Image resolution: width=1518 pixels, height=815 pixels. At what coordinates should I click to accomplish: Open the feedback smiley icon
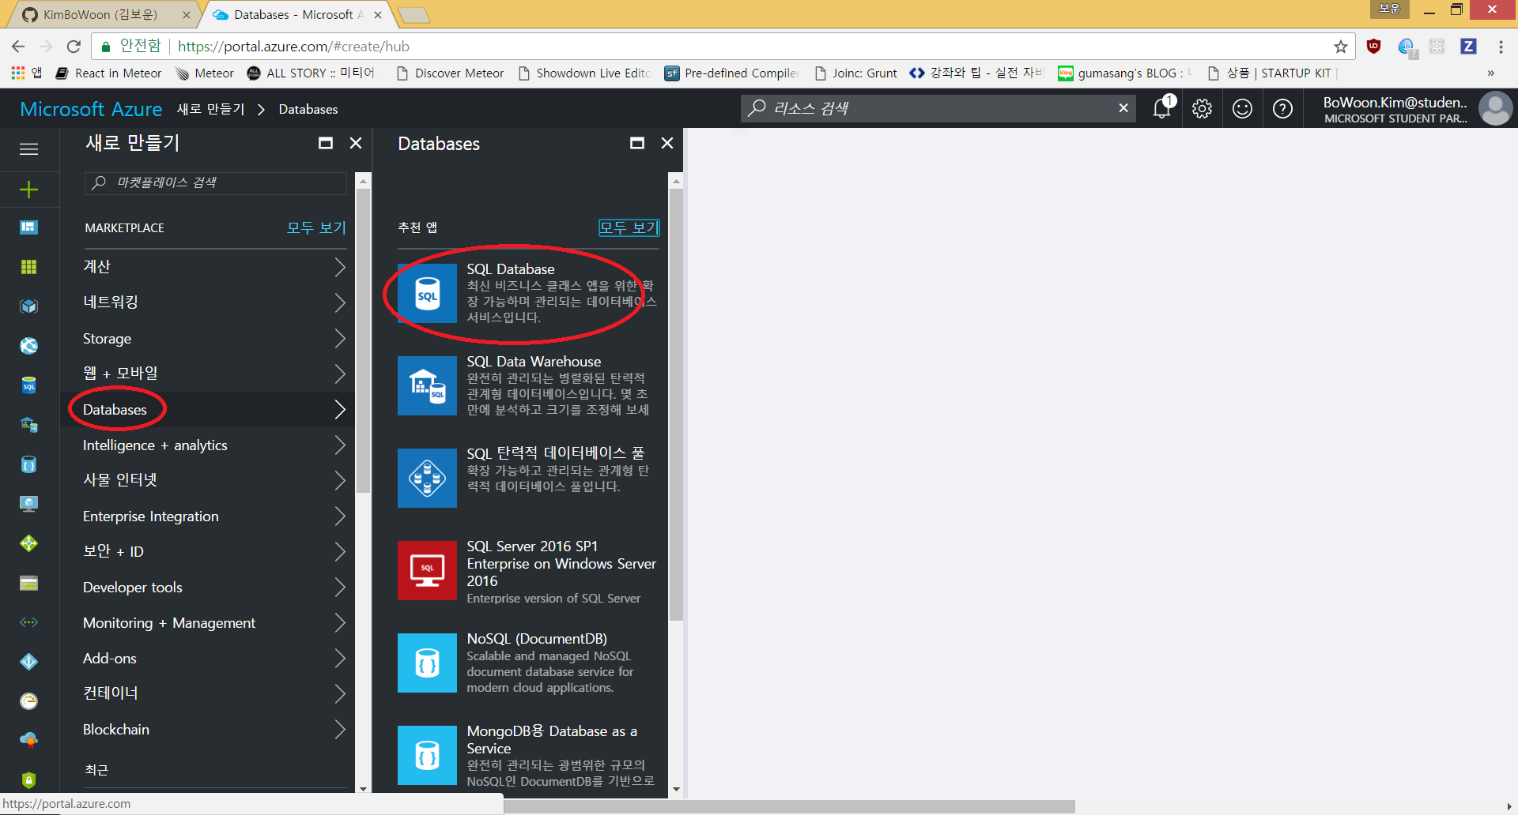(1242, 108)
